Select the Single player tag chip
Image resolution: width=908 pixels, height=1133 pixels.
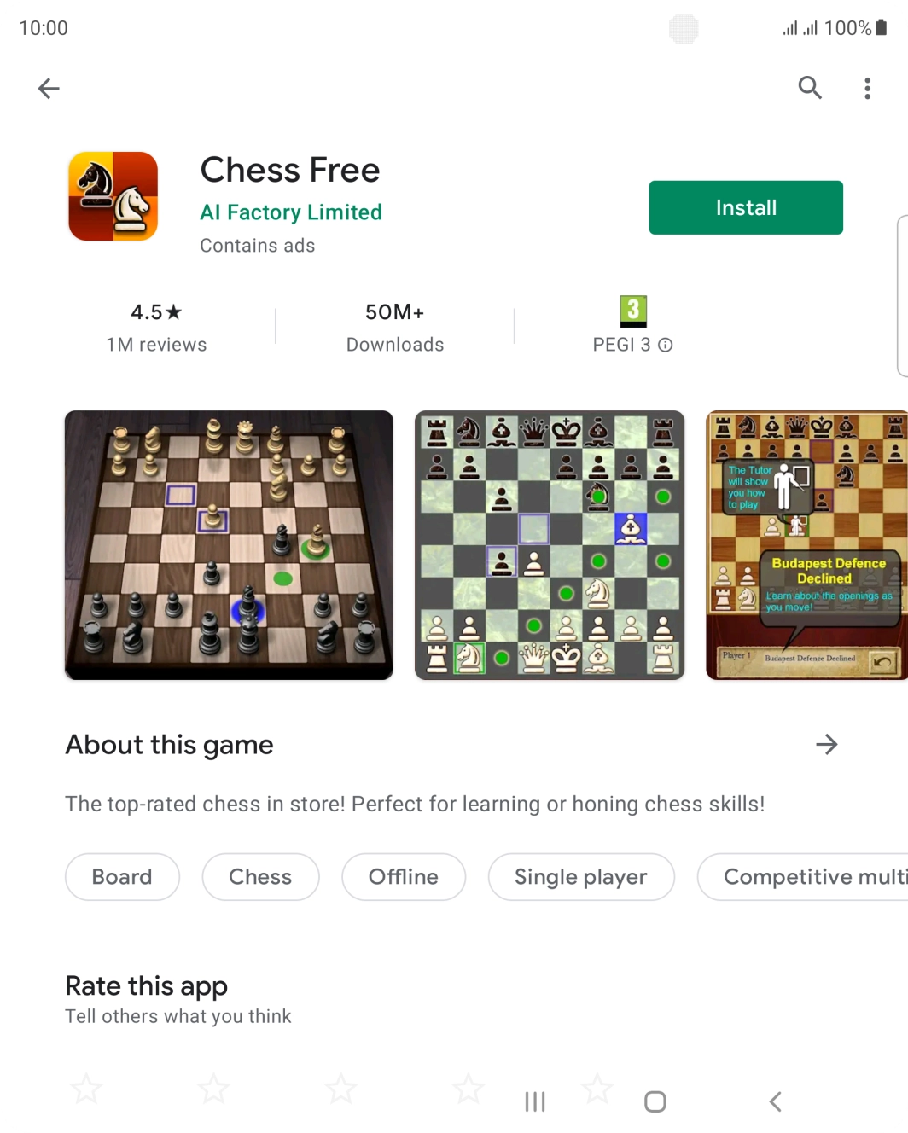581,877
